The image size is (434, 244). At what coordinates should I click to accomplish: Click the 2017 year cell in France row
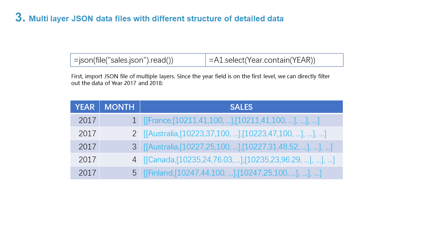pos(85,120)
